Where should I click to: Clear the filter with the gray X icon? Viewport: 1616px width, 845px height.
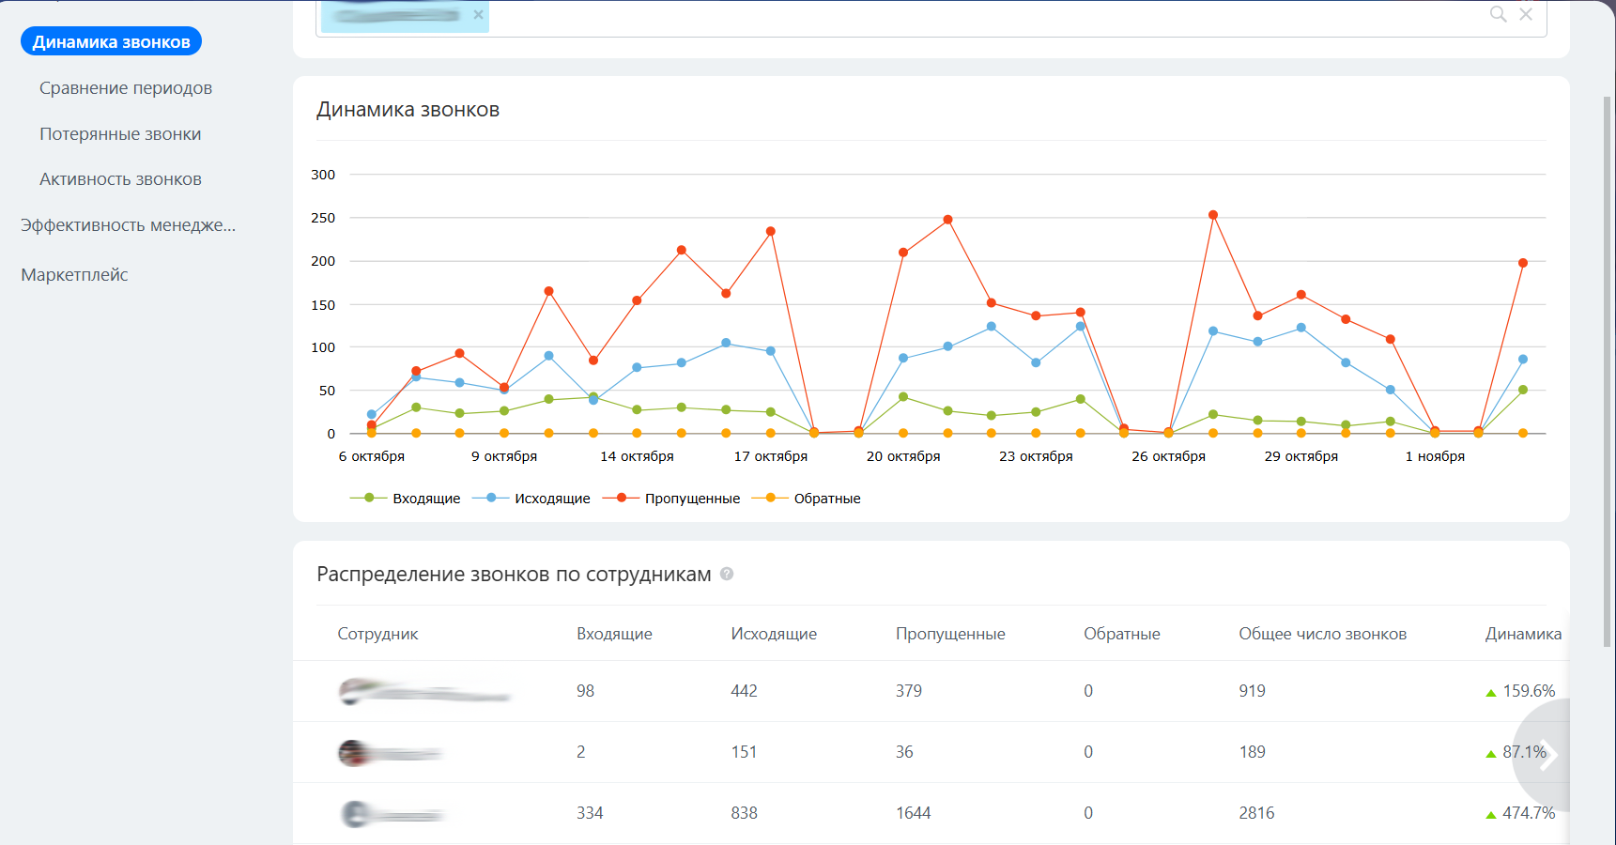1526,14
